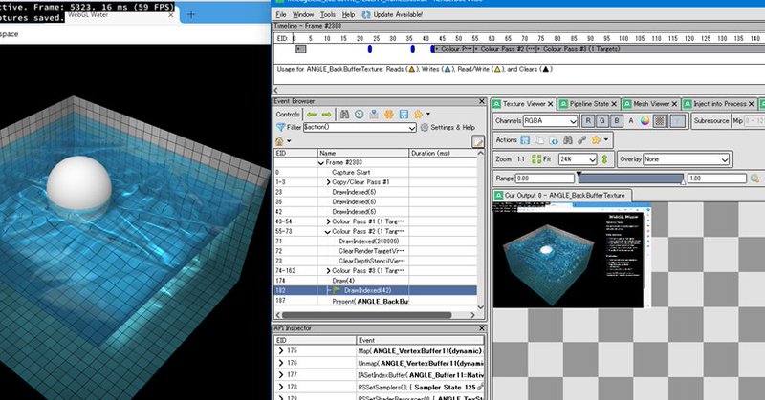Viewport: 765px width, 400px height.
Task: Click the black-point handle of Range slider
Action: [x=579, y=175]
